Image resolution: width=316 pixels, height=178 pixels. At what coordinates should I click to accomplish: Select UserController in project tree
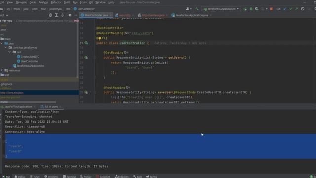29,61
